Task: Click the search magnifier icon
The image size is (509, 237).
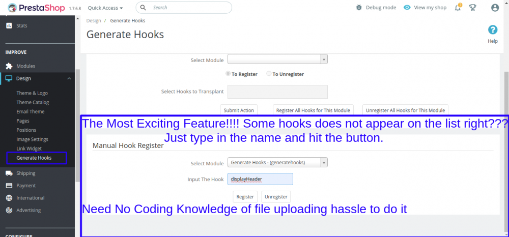Action: point(143,8)
